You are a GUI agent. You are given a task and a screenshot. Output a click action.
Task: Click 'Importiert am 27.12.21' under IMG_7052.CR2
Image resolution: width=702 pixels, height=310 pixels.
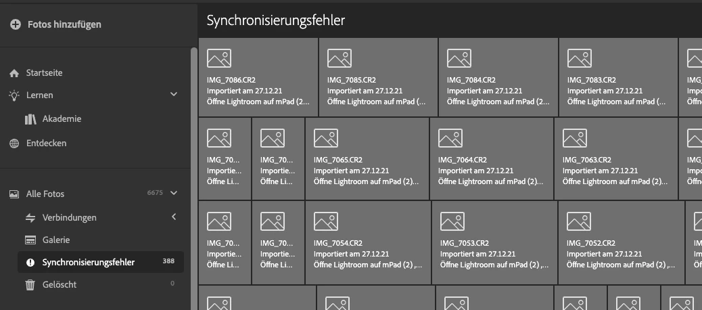click(x=605, y=254)
